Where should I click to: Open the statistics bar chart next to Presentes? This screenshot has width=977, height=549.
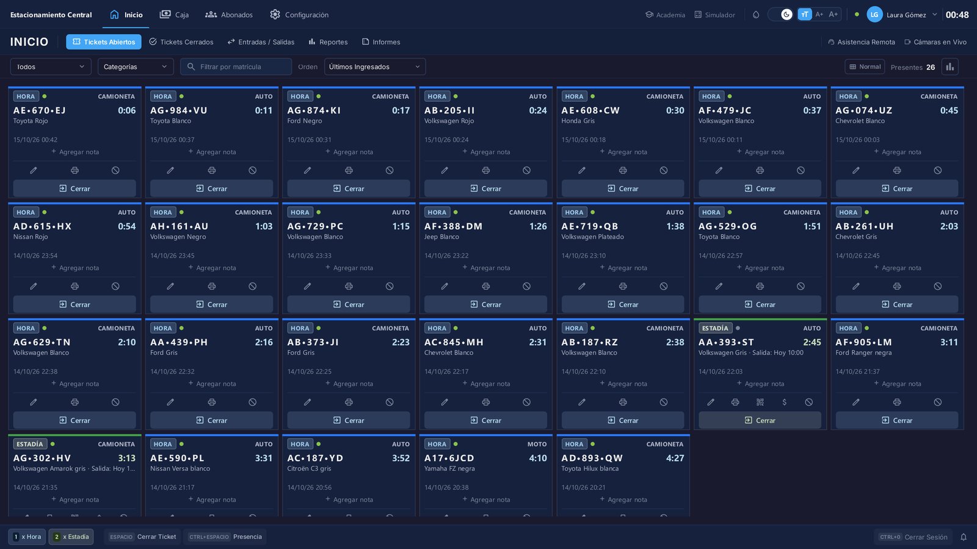pos(950,67)
